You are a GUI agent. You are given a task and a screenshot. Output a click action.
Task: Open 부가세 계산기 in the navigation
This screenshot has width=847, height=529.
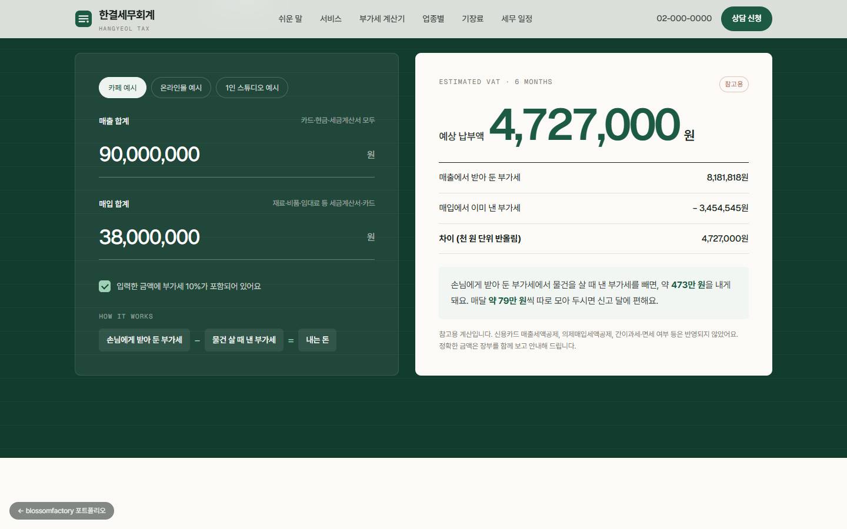pyautogui.click(x=382, y=19)
